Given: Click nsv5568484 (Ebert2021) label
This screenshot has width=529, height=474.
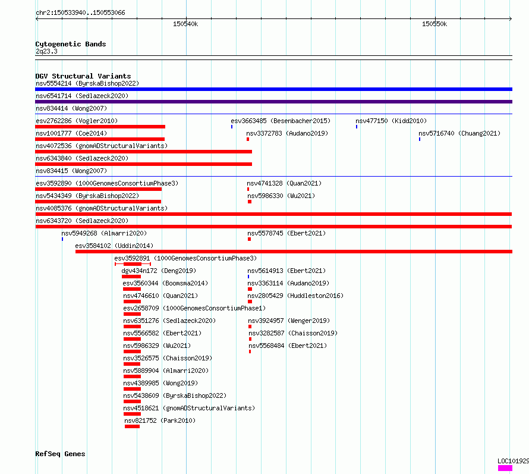Looking at the screenshot, I should (288, 346).
